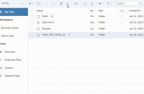Open the System view
144x94 pixels.
9,68
